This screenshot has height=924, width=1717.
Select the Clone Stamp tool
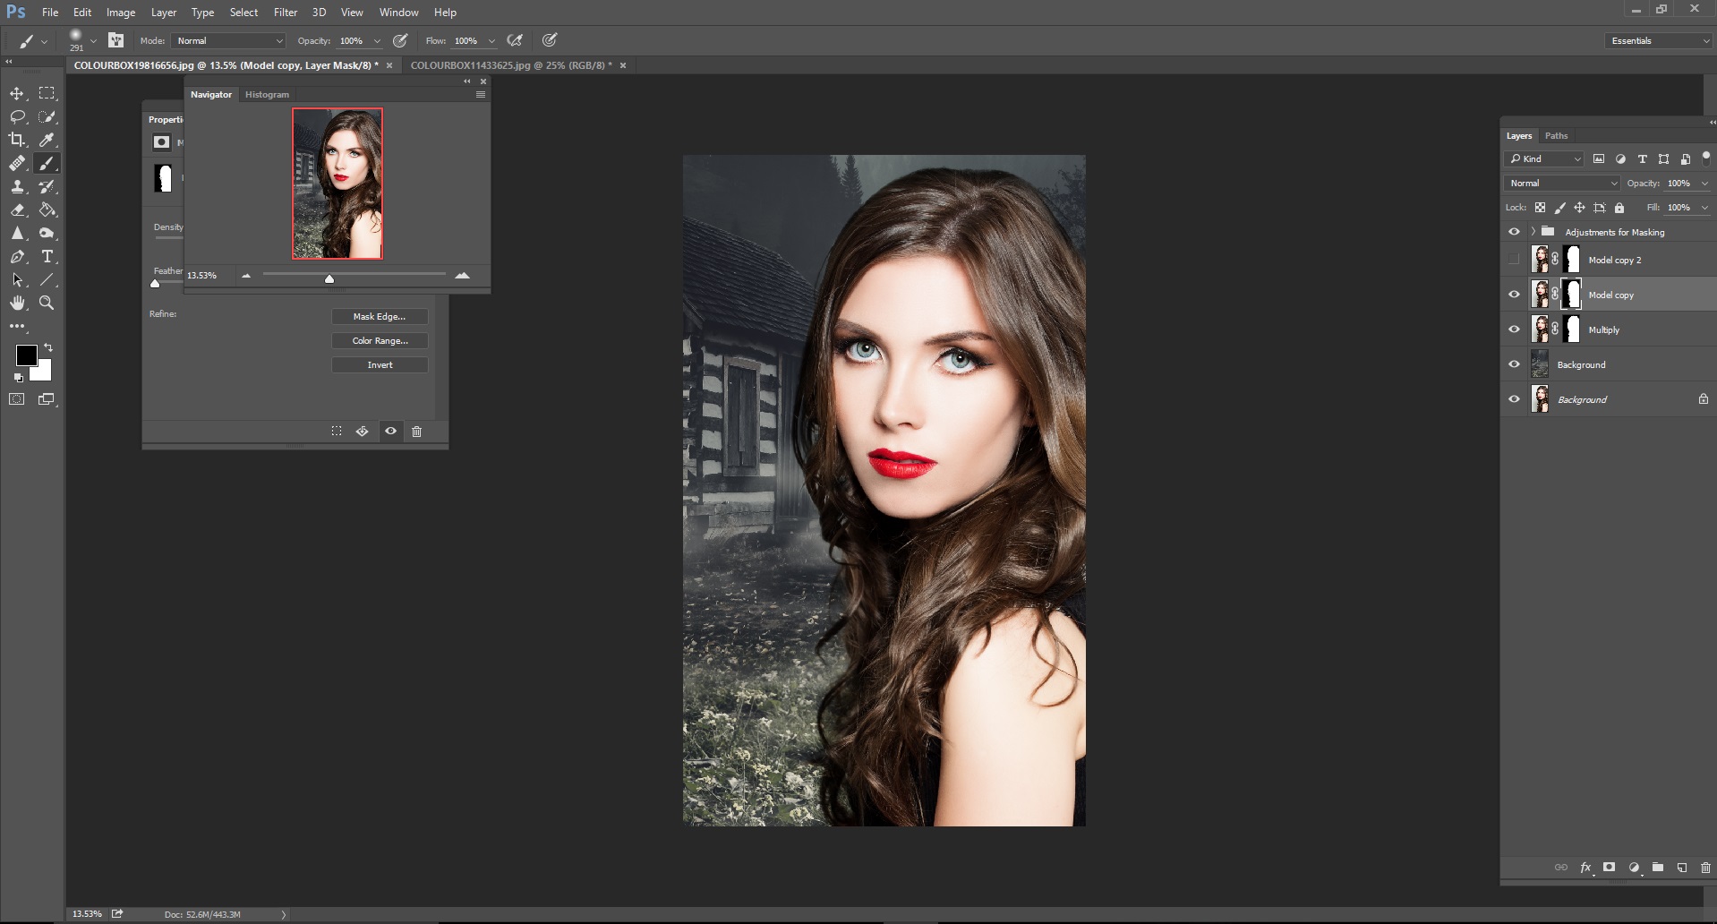tap(17, 186)
